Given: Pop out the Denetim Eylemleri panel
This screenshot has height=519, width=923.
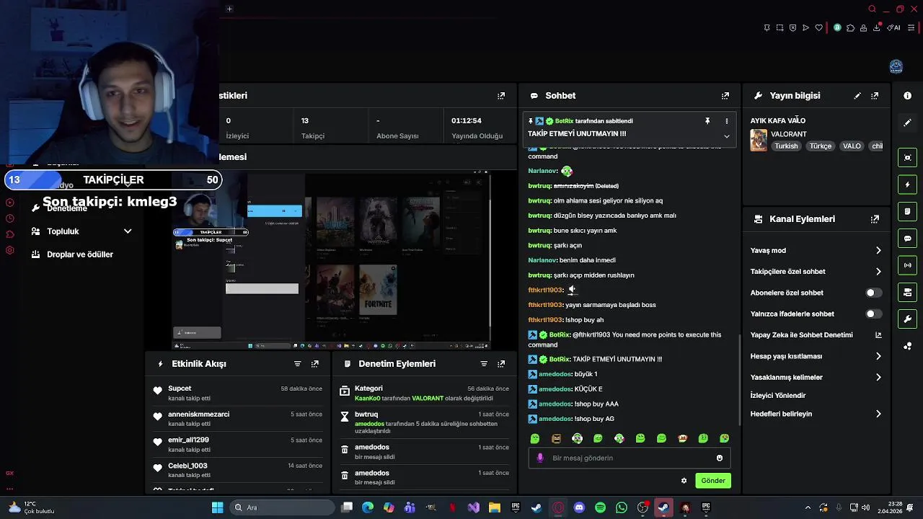Looking at the screenshot, I should pos(501,364).
